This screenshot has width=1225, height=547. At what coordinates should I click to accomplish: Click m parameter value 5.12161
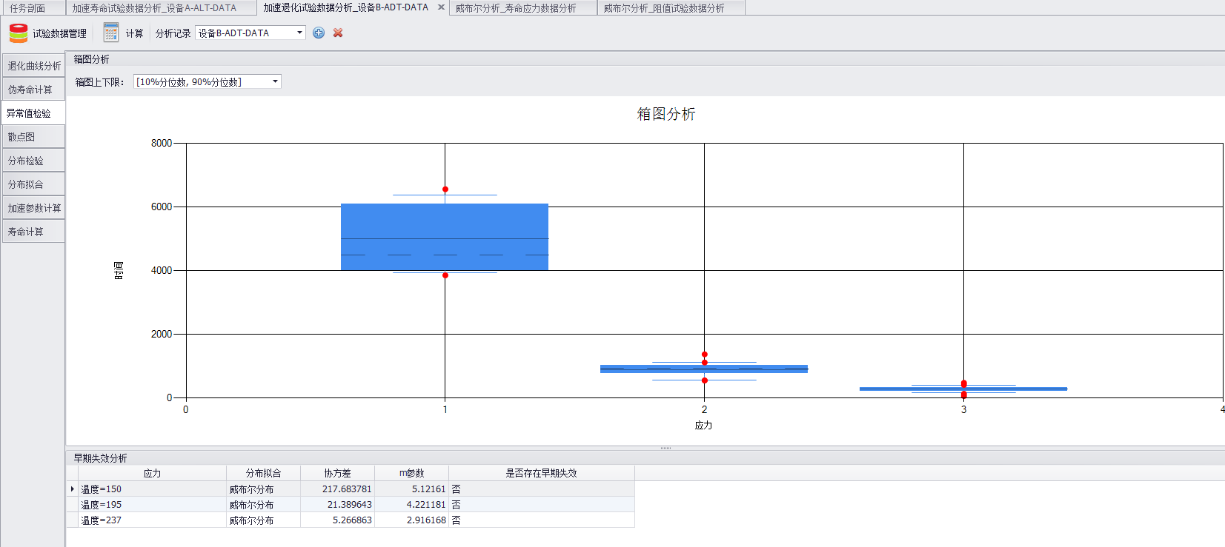pos(428,489)
